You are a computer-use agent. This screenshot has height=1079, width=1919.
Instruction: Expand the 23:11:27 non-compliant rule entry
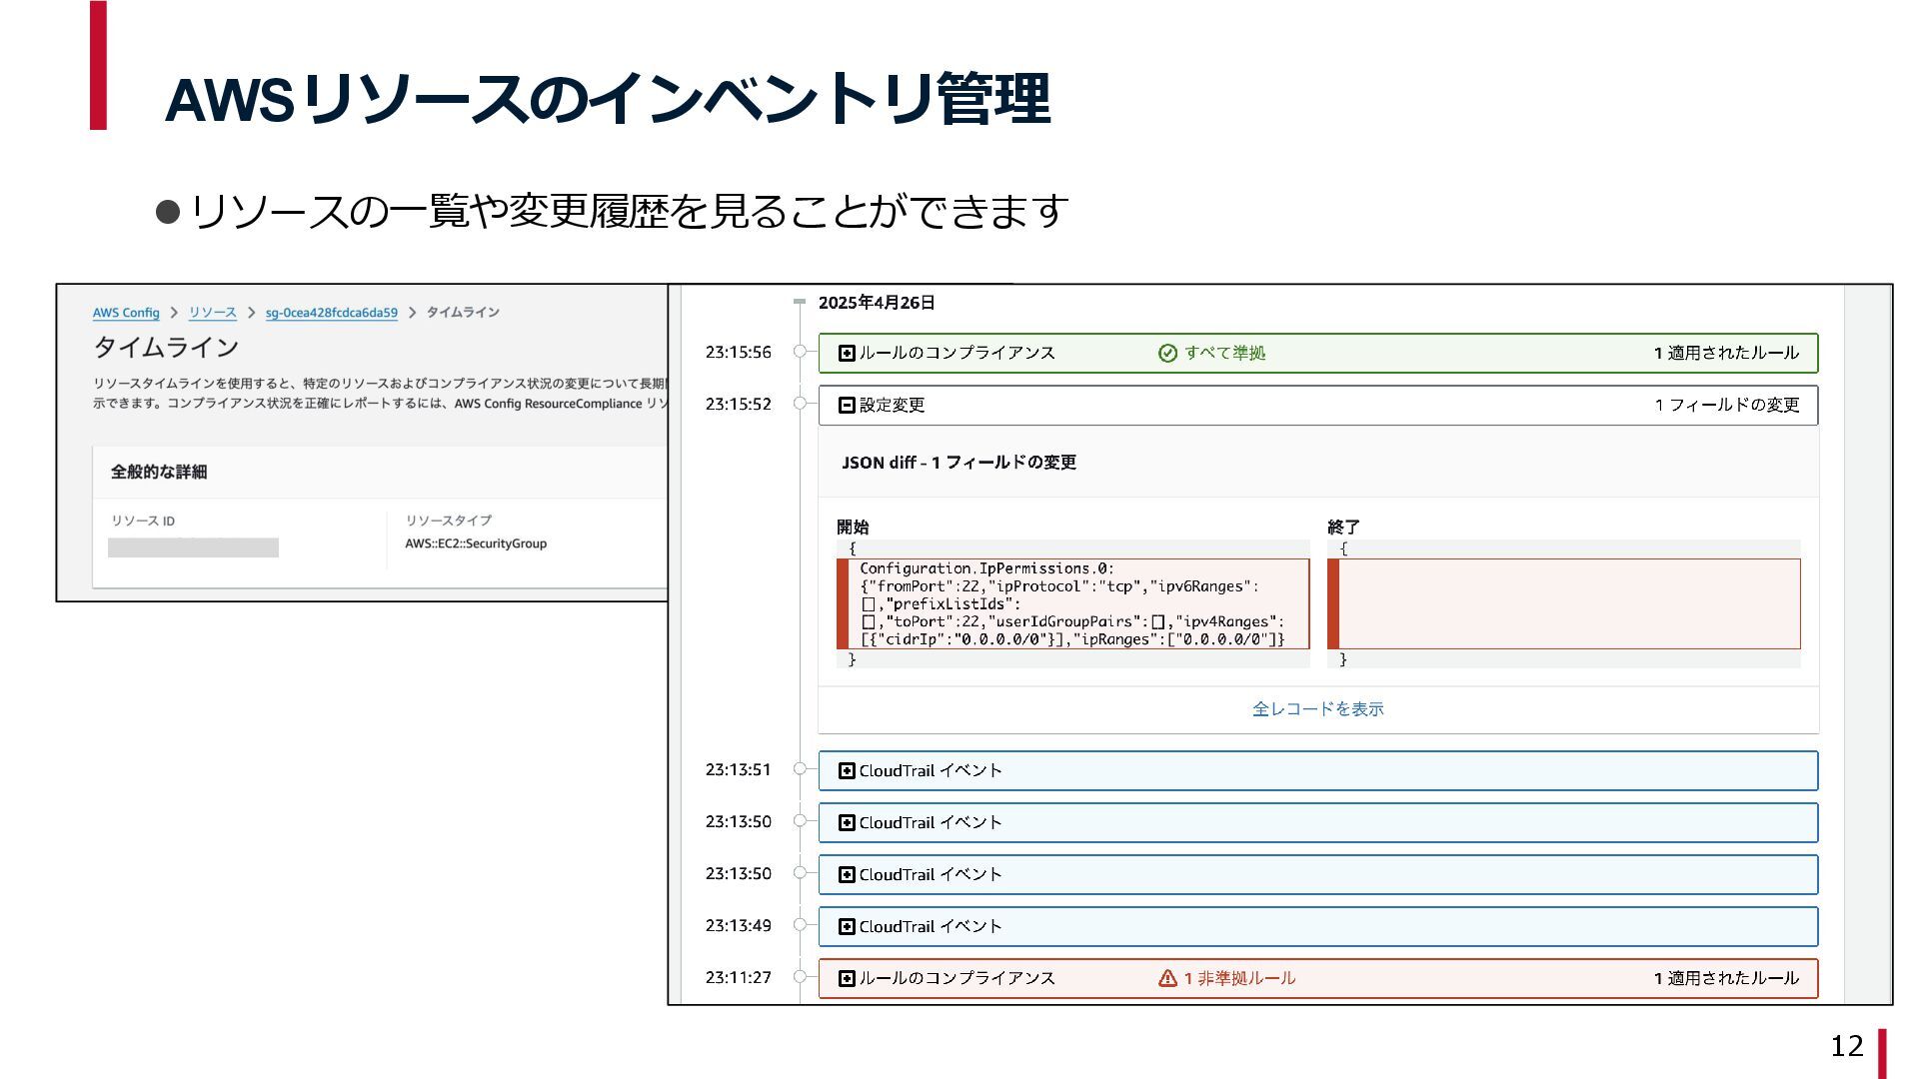847,978
